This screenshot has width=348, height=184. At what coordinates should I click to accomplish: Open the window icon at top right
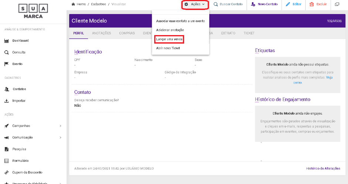pos(337,4)
